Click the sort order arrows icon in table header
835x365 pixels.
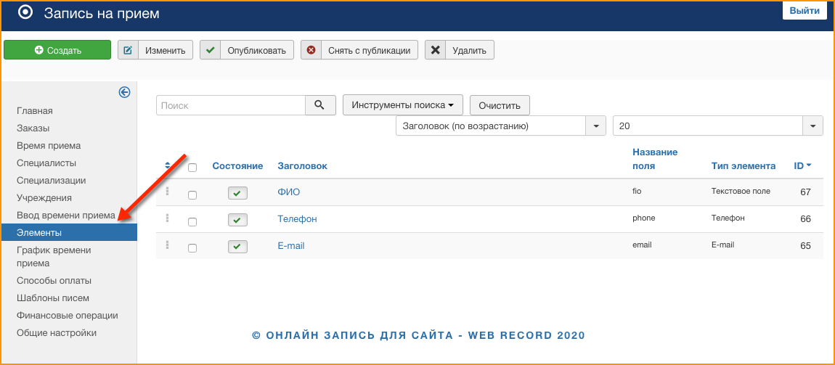[x=168, y=166]
